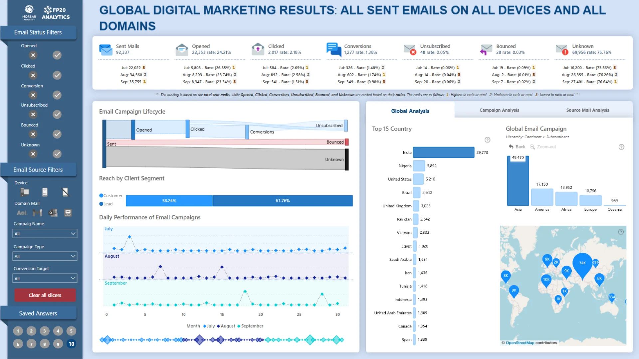Open the Conversion Target dropdown

tap(45, 279)
